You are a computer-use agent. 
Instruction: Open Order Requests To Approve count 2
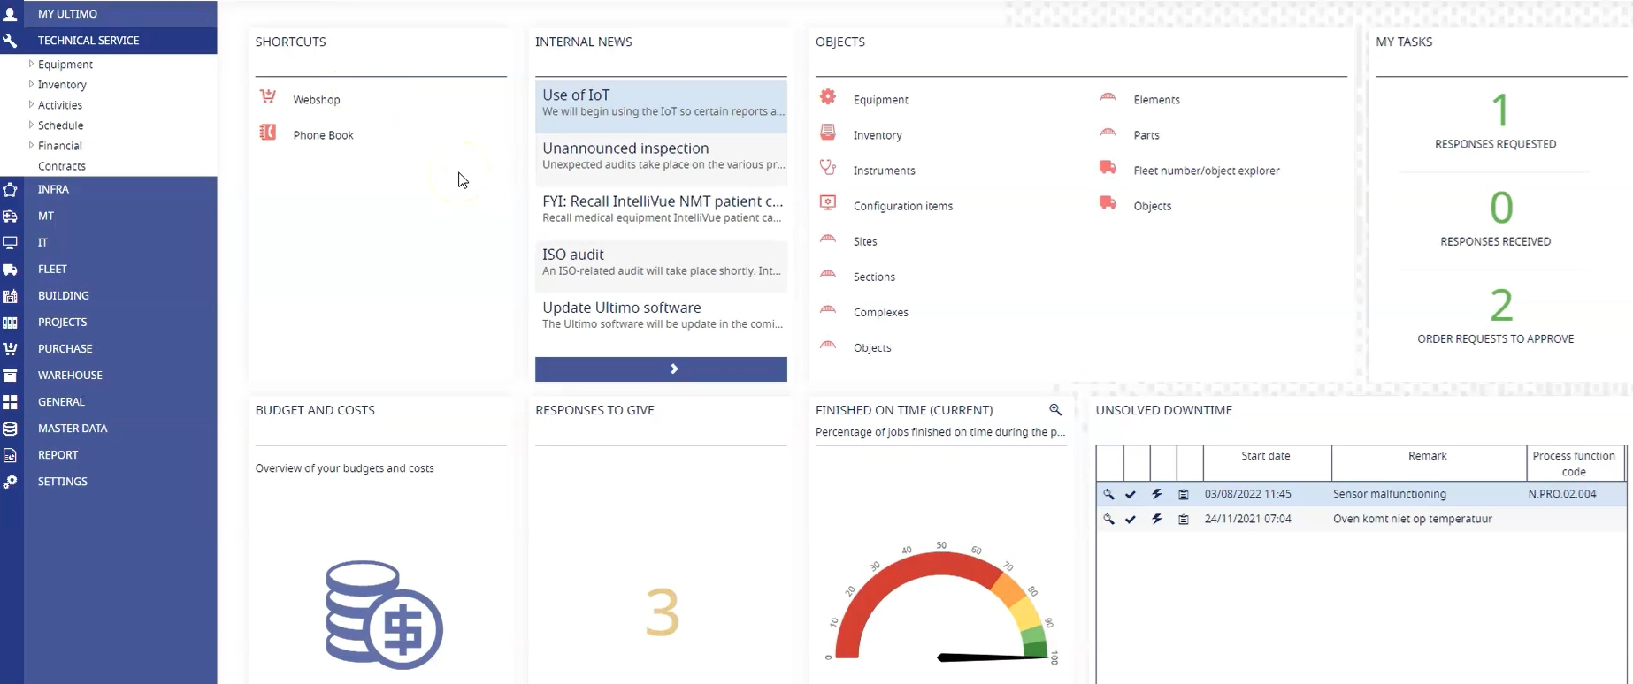1501,305
